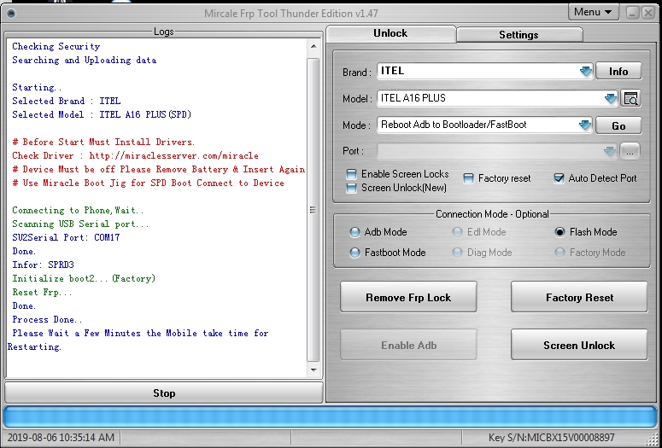Expand the Model dropdown arrow
Image resolution: width=662 pixels, height=448 pixels.
(x=611, y=99)
